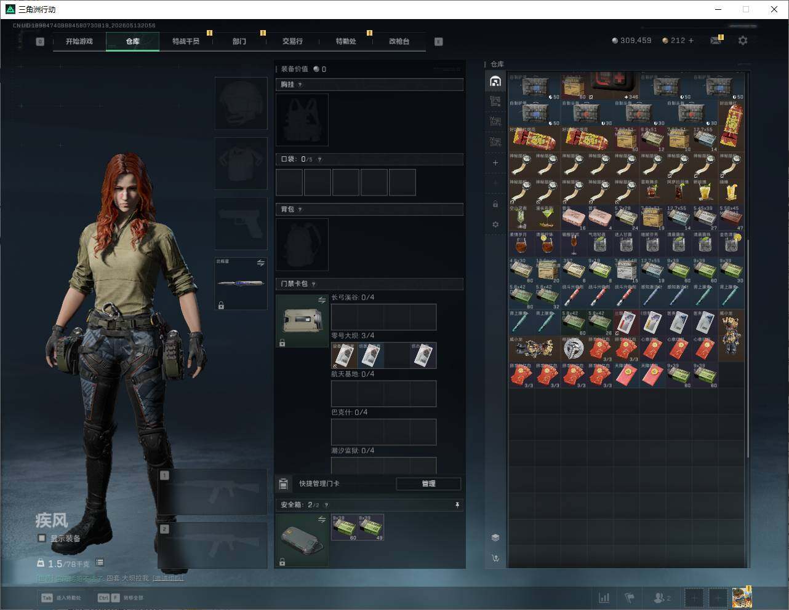Screen dimensions: 789x610
Task: Click the 进入特勤处 Tab shortcut button
Action: [x=61, y=598]
